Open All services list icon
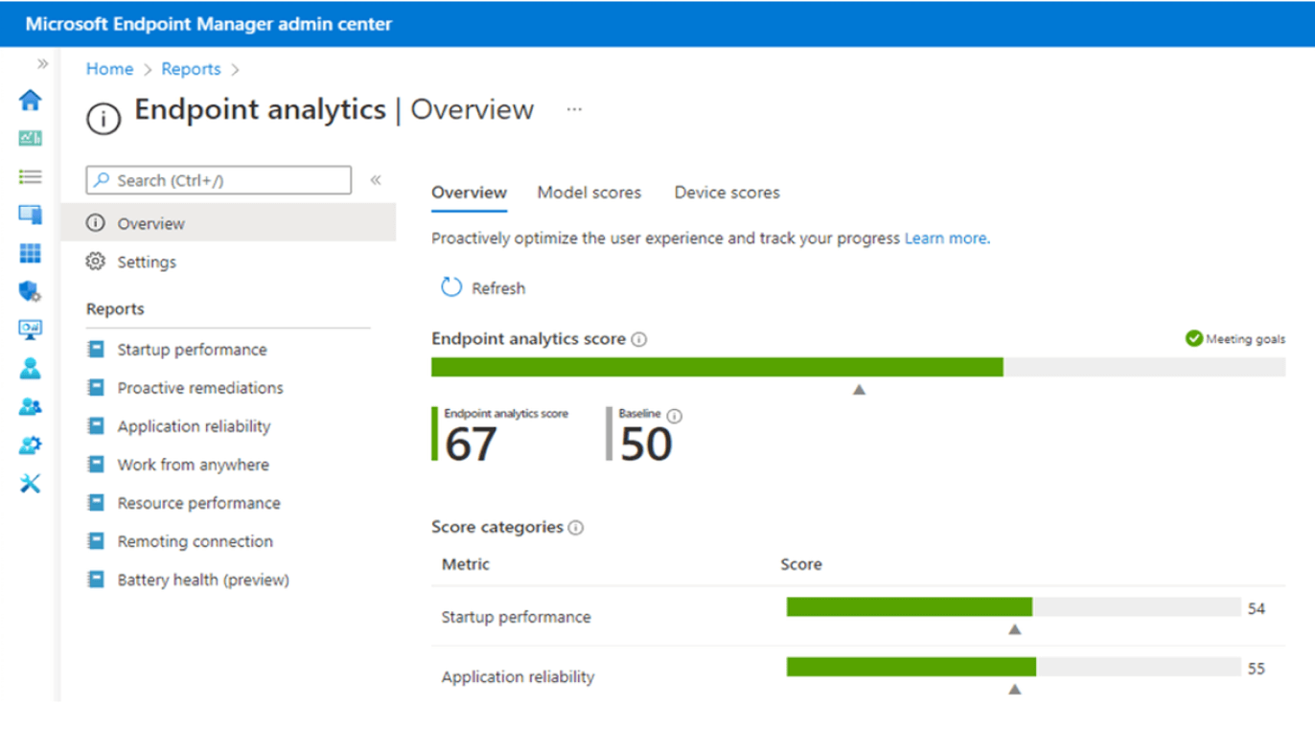This screenshot has height=729, width=1315. pos(30,176)
